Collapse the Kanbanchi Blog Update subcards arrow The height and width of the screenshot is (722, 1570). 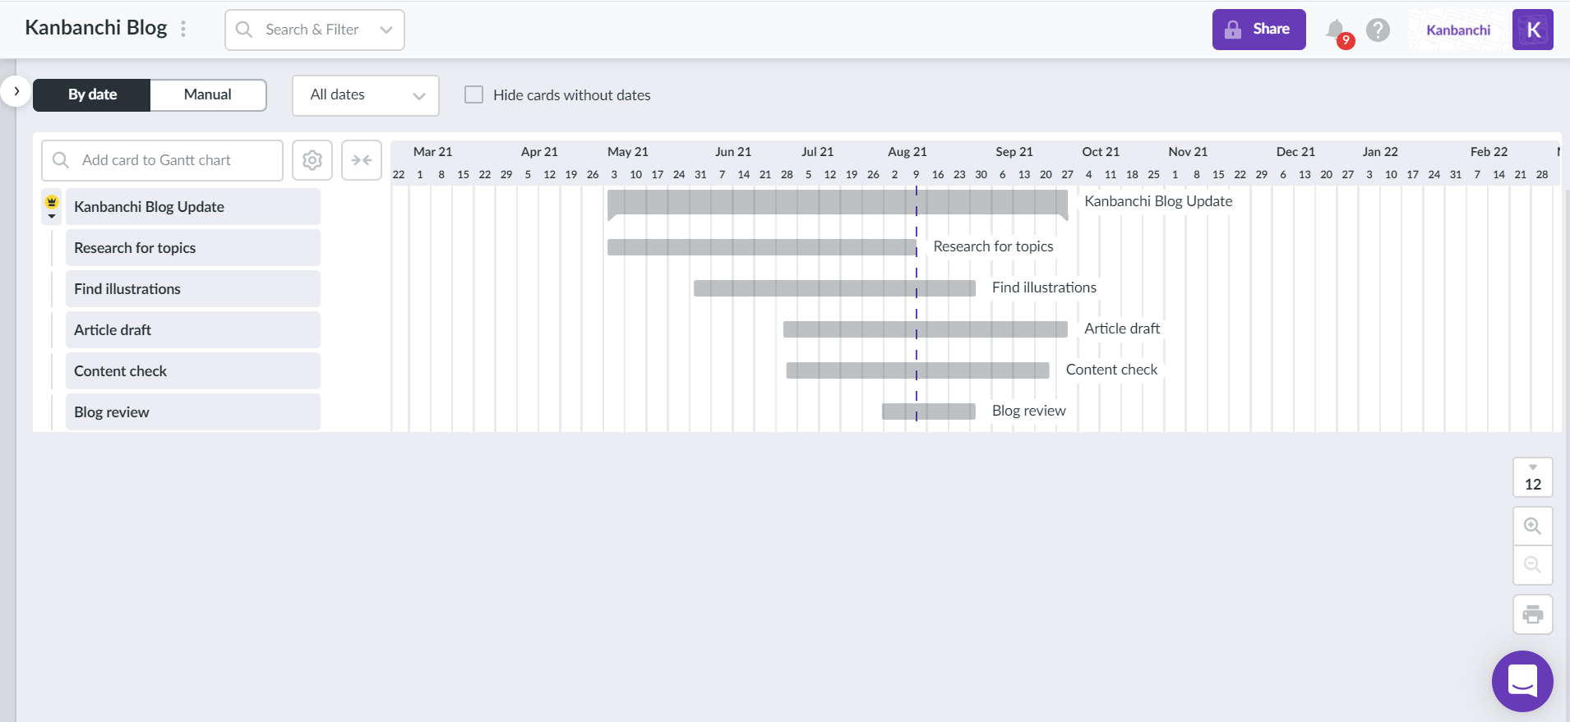tap(52, 216)
